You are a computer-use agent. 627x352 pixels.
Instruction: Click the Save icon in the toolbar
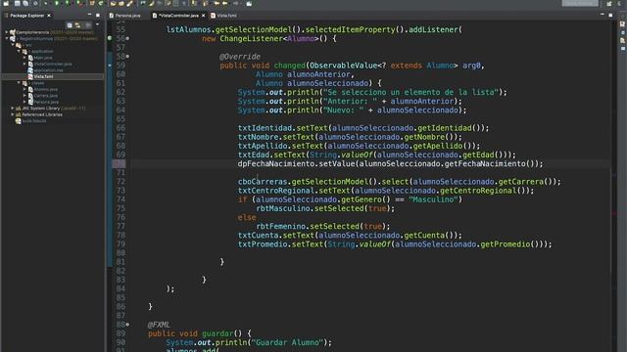coord(18,4)
